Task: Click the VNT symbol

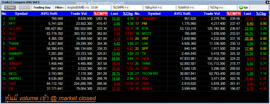Action: [145, 38]
